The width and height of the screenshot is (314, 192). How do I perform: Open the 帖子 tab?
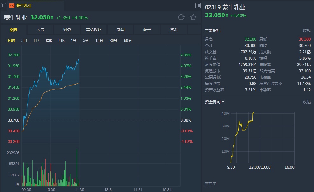point(147,30)
